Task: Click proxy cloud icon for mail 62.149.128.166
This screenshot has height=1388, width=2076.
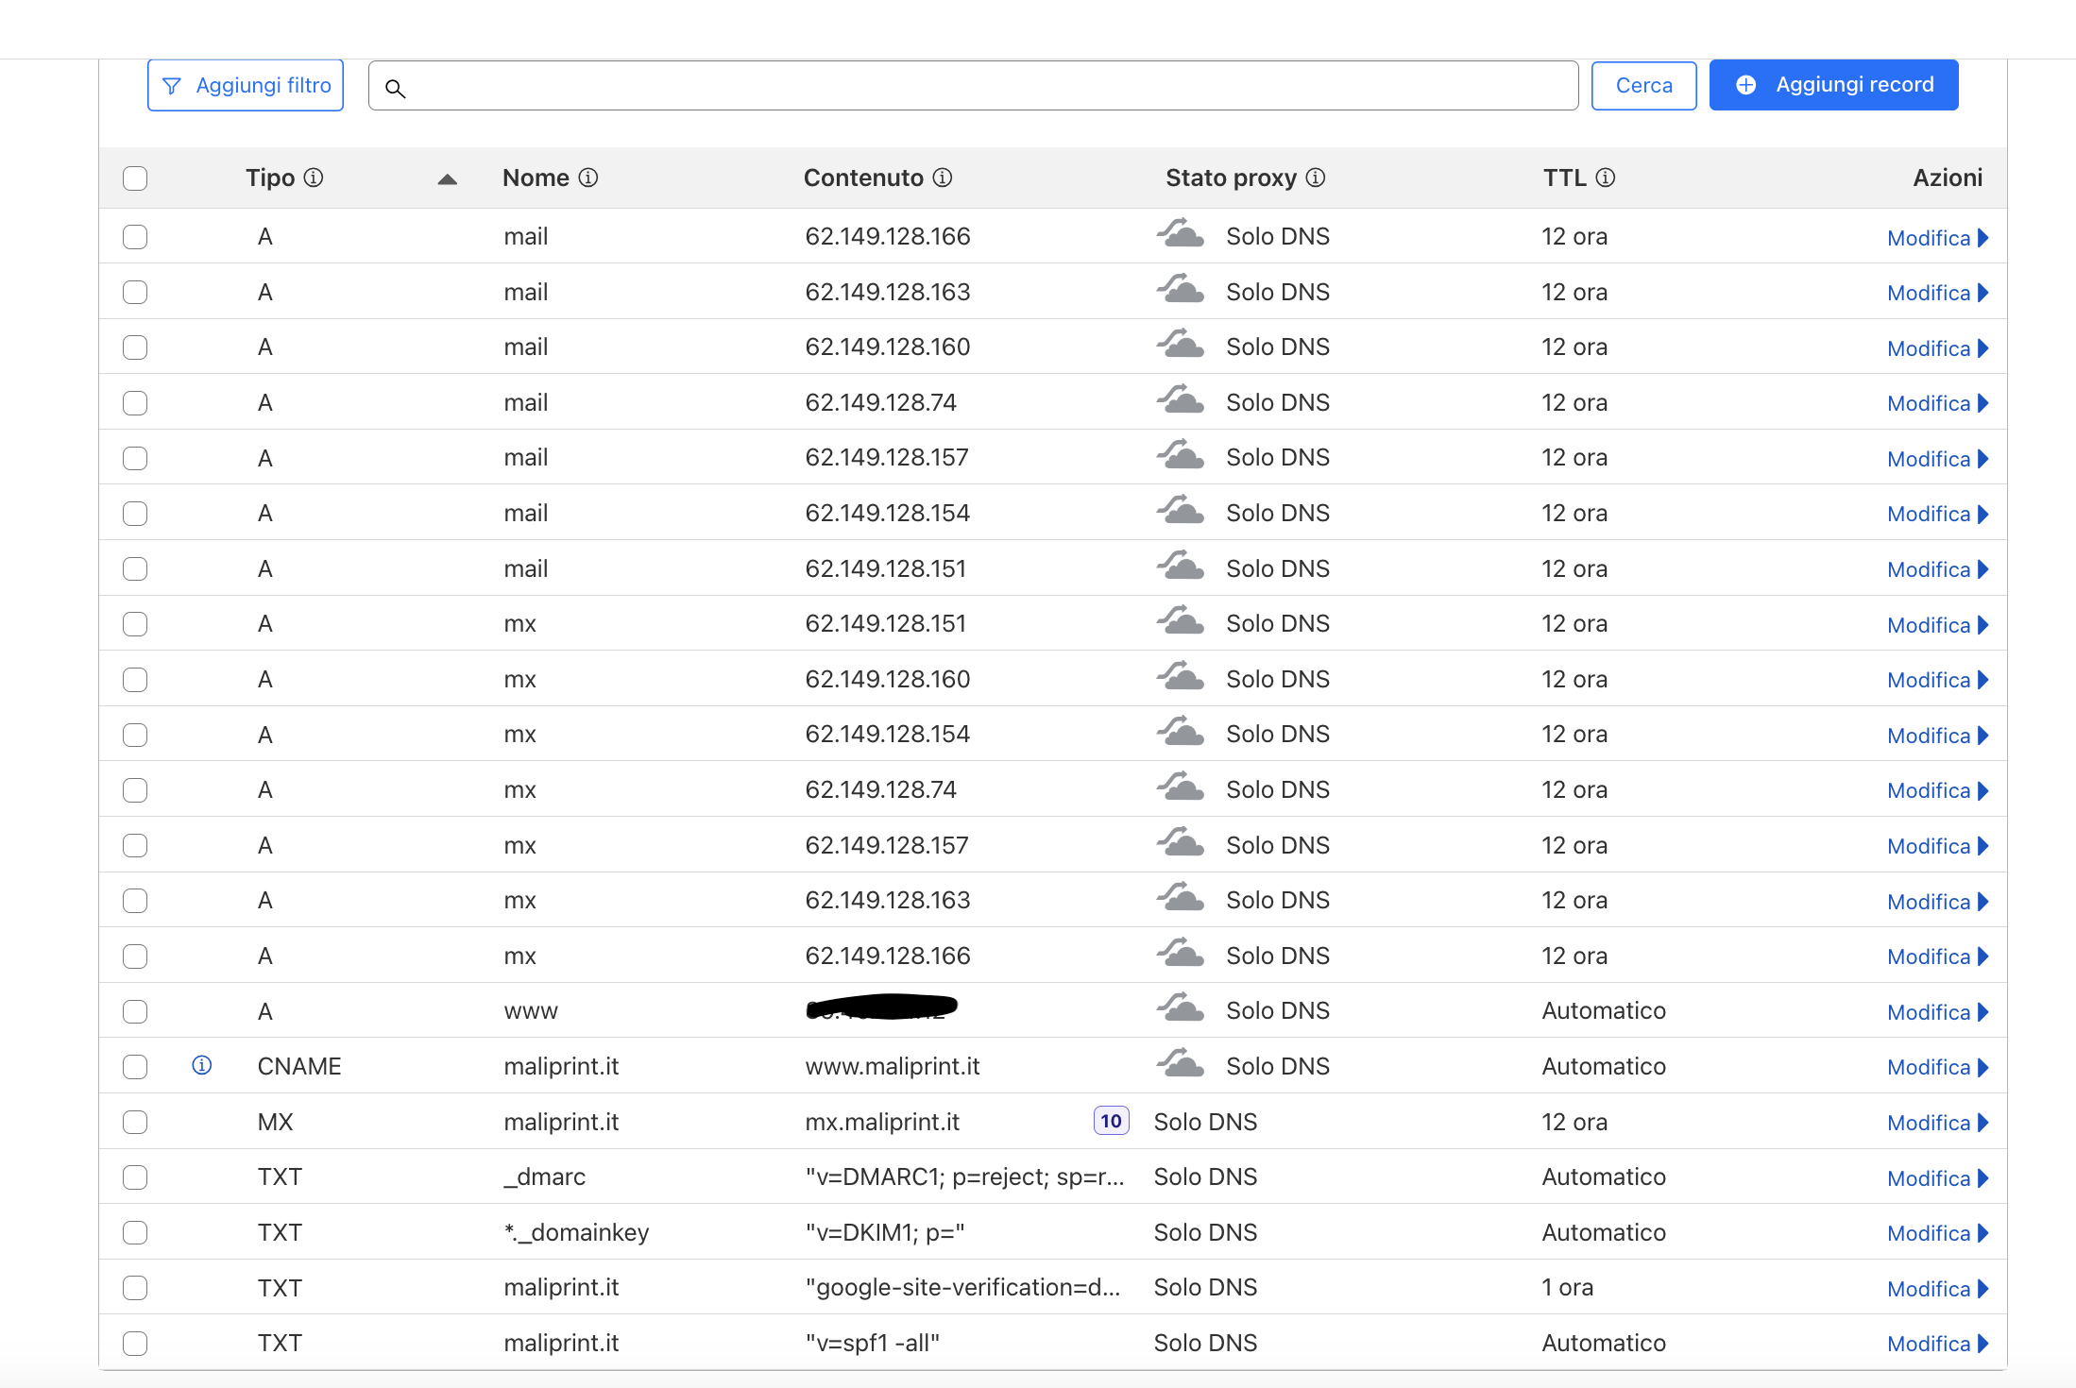Action: [1181, 233]
